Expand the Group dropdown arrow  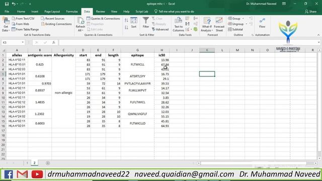click(243, 19)
